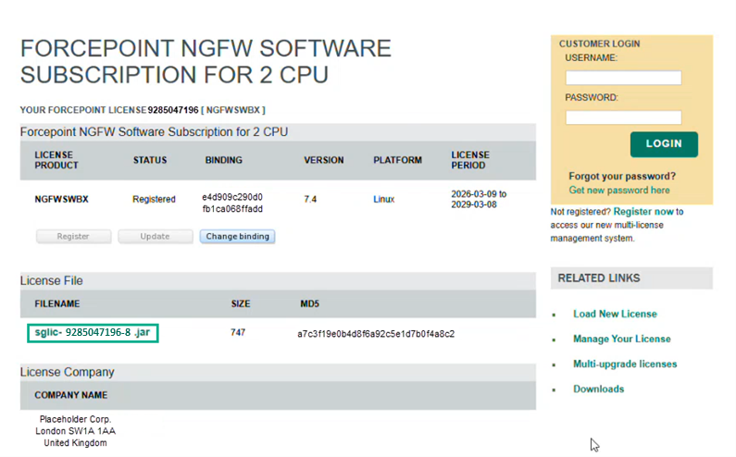Open the Linux platform link
The width and height of the screenshot is (736, 457).
(383, 199)
